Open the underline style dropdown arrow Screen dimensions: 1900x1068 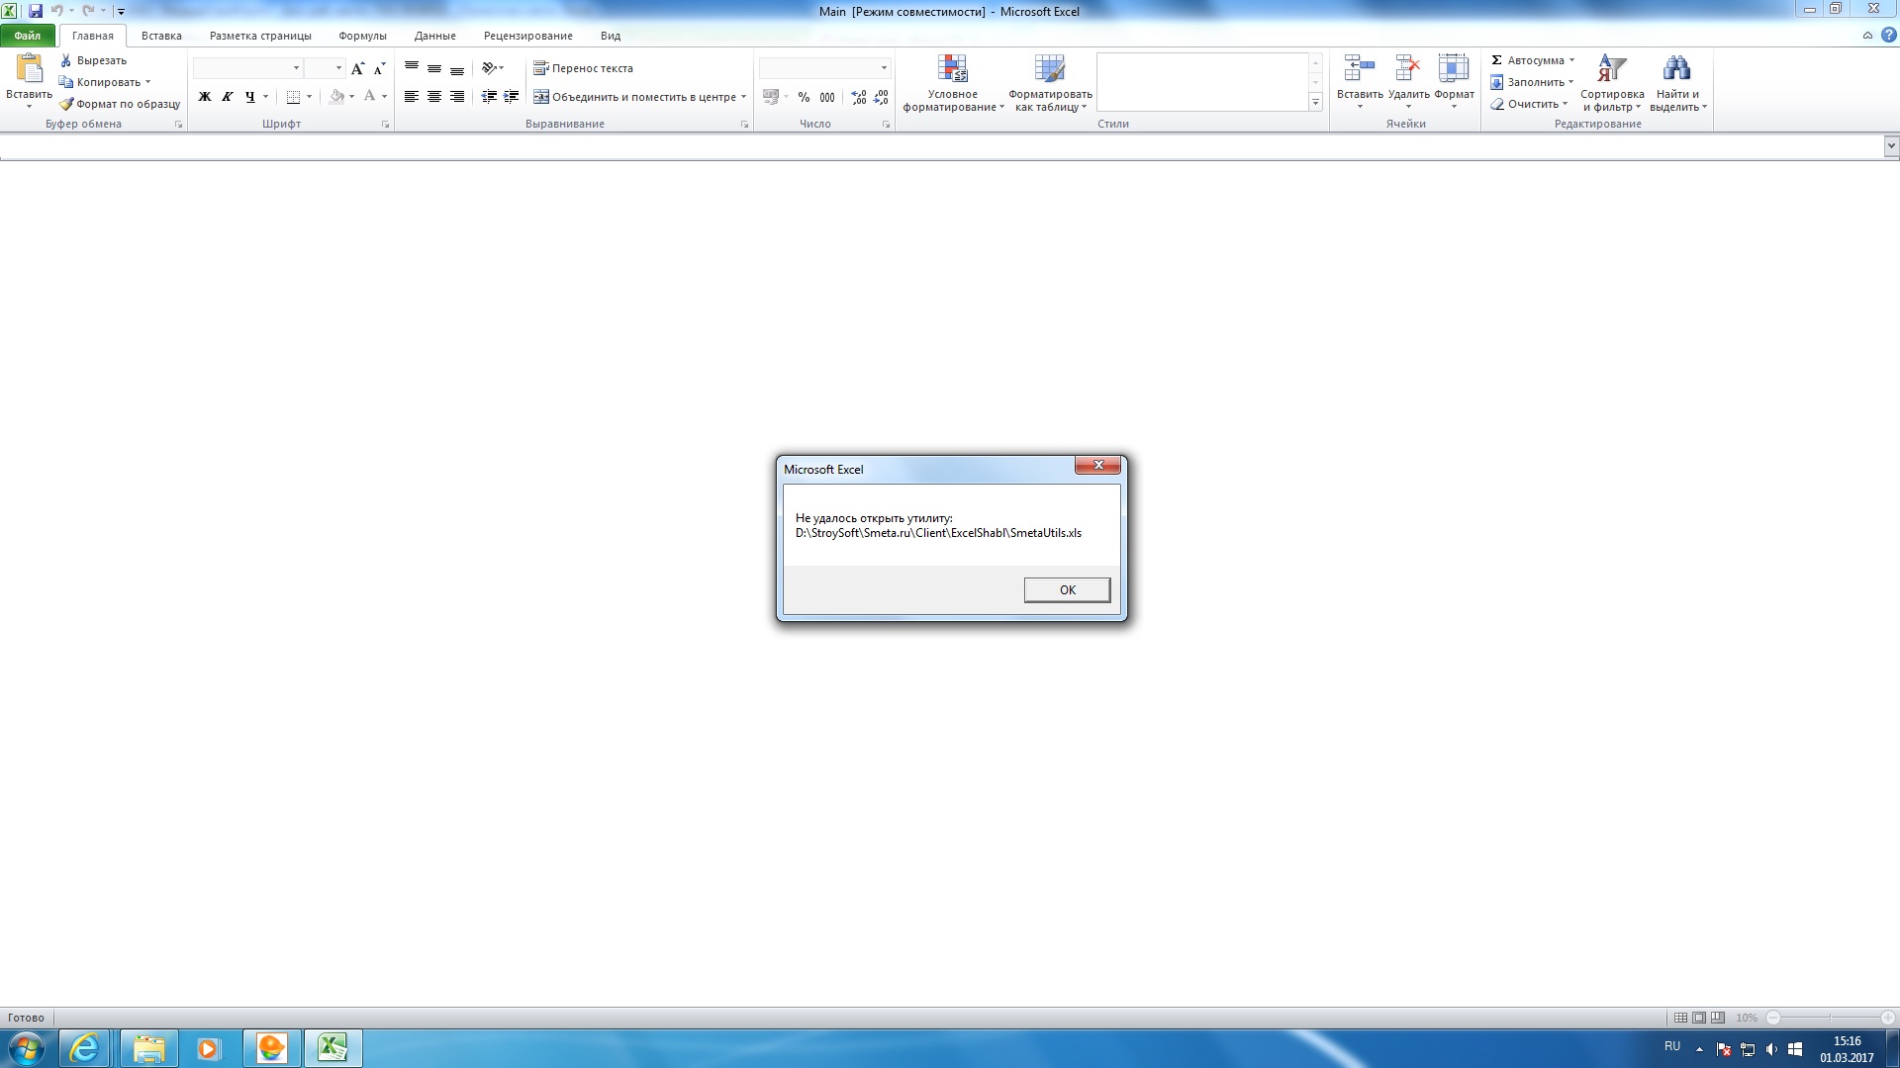(266, 97)
